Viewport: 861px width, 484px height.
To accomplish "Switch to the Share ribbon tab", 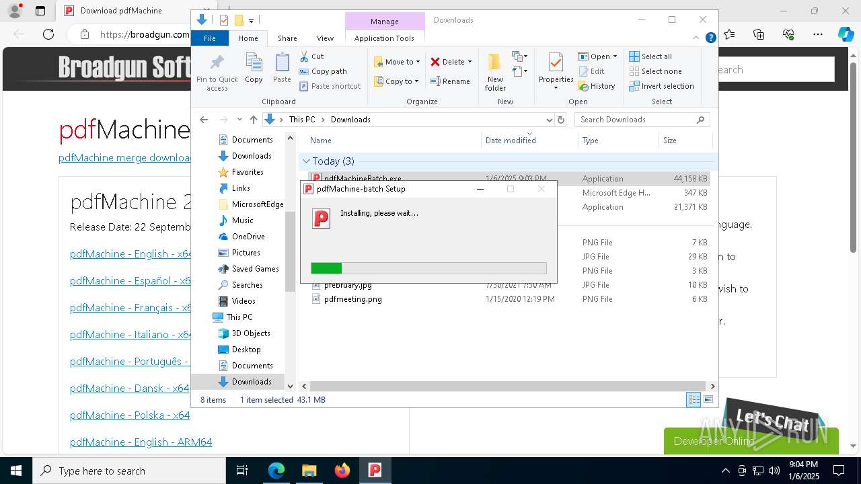I will [287, 38].
